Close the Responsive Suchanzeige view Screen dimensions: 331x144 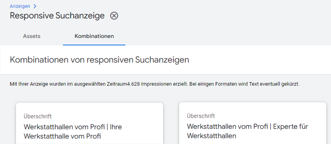114,16
